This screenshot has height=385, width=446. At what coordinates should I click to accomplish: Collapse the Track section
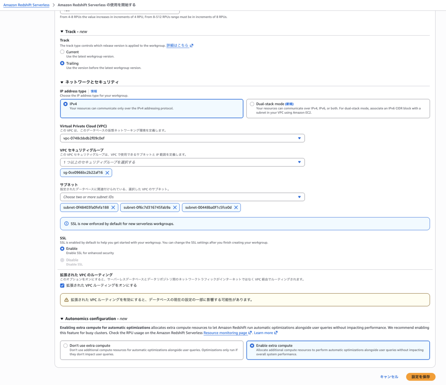click(x=62, y=32)
